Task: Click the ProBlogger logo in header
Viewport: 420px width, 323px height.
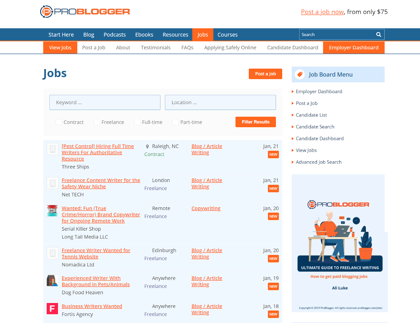Action: (x=85, y=12)
